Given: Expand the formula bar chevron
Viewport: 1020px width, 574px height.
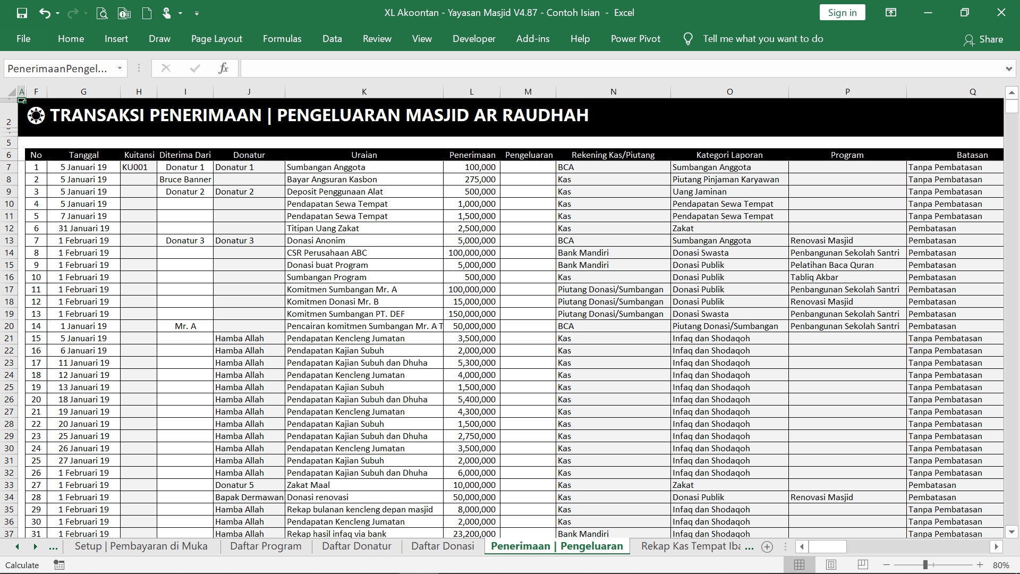Looking at the screenshot, I should (x=1009, y=69).
